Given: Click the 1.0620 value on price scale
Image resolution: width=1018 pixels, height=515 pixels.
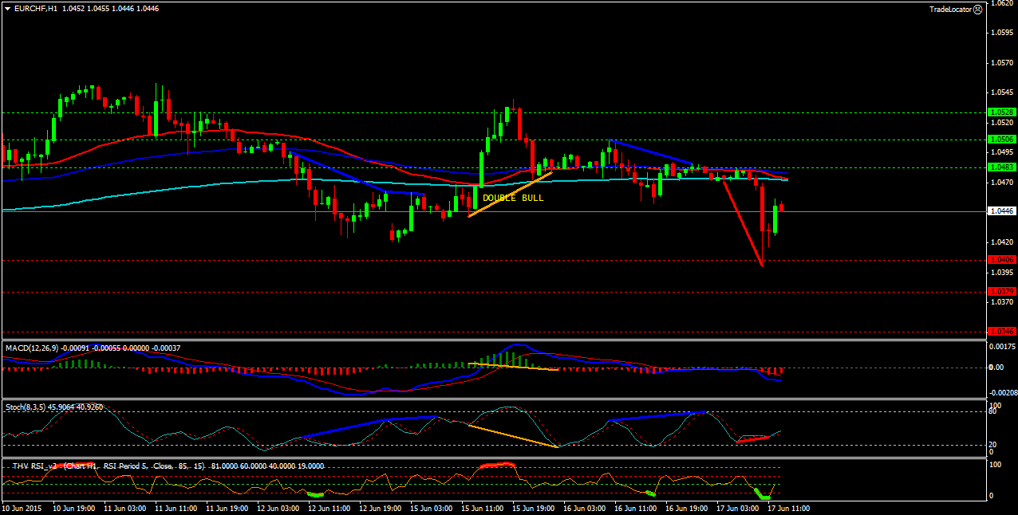Looking at the screenshot, I should coord(1001,3).
